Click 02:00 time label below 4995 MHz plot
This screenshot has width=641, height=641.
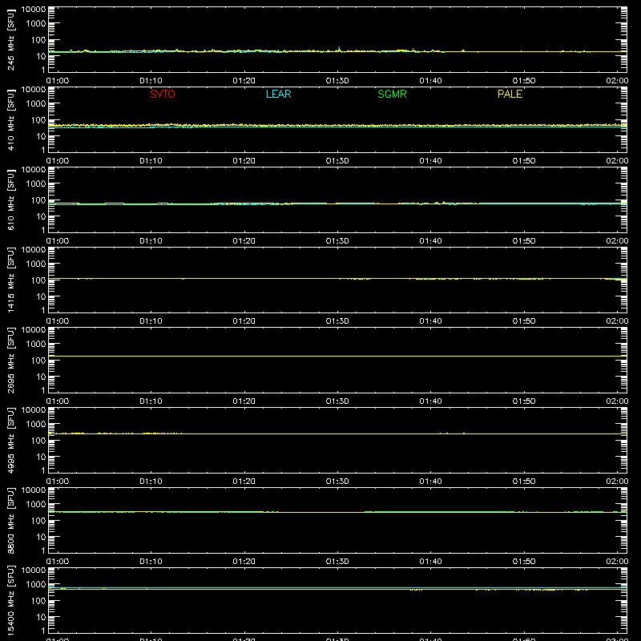[x=617, y=482]
